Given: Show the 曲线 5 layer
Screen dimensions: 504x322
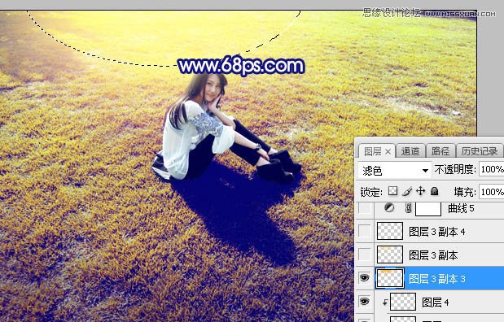Looking at the screenshot, I should click(x=365, y=208).
